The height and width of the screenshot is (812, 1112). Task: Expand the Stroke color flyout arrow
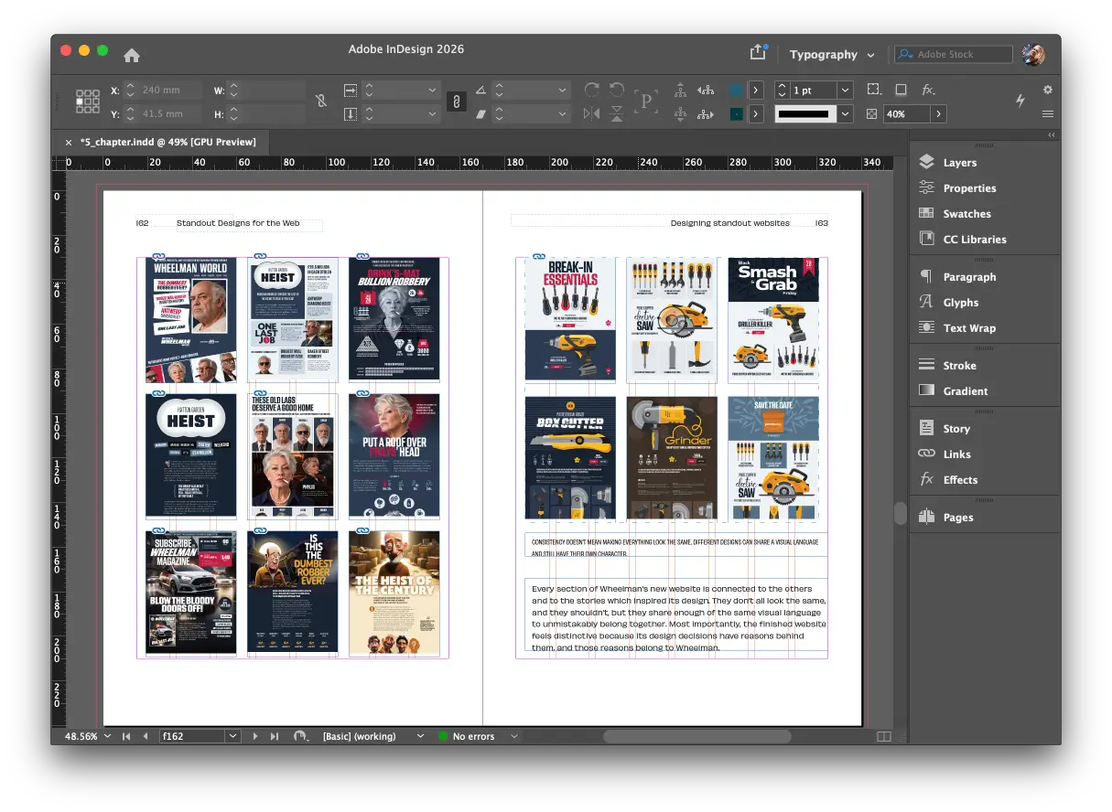pyautogui.click(x=756, y=114)
